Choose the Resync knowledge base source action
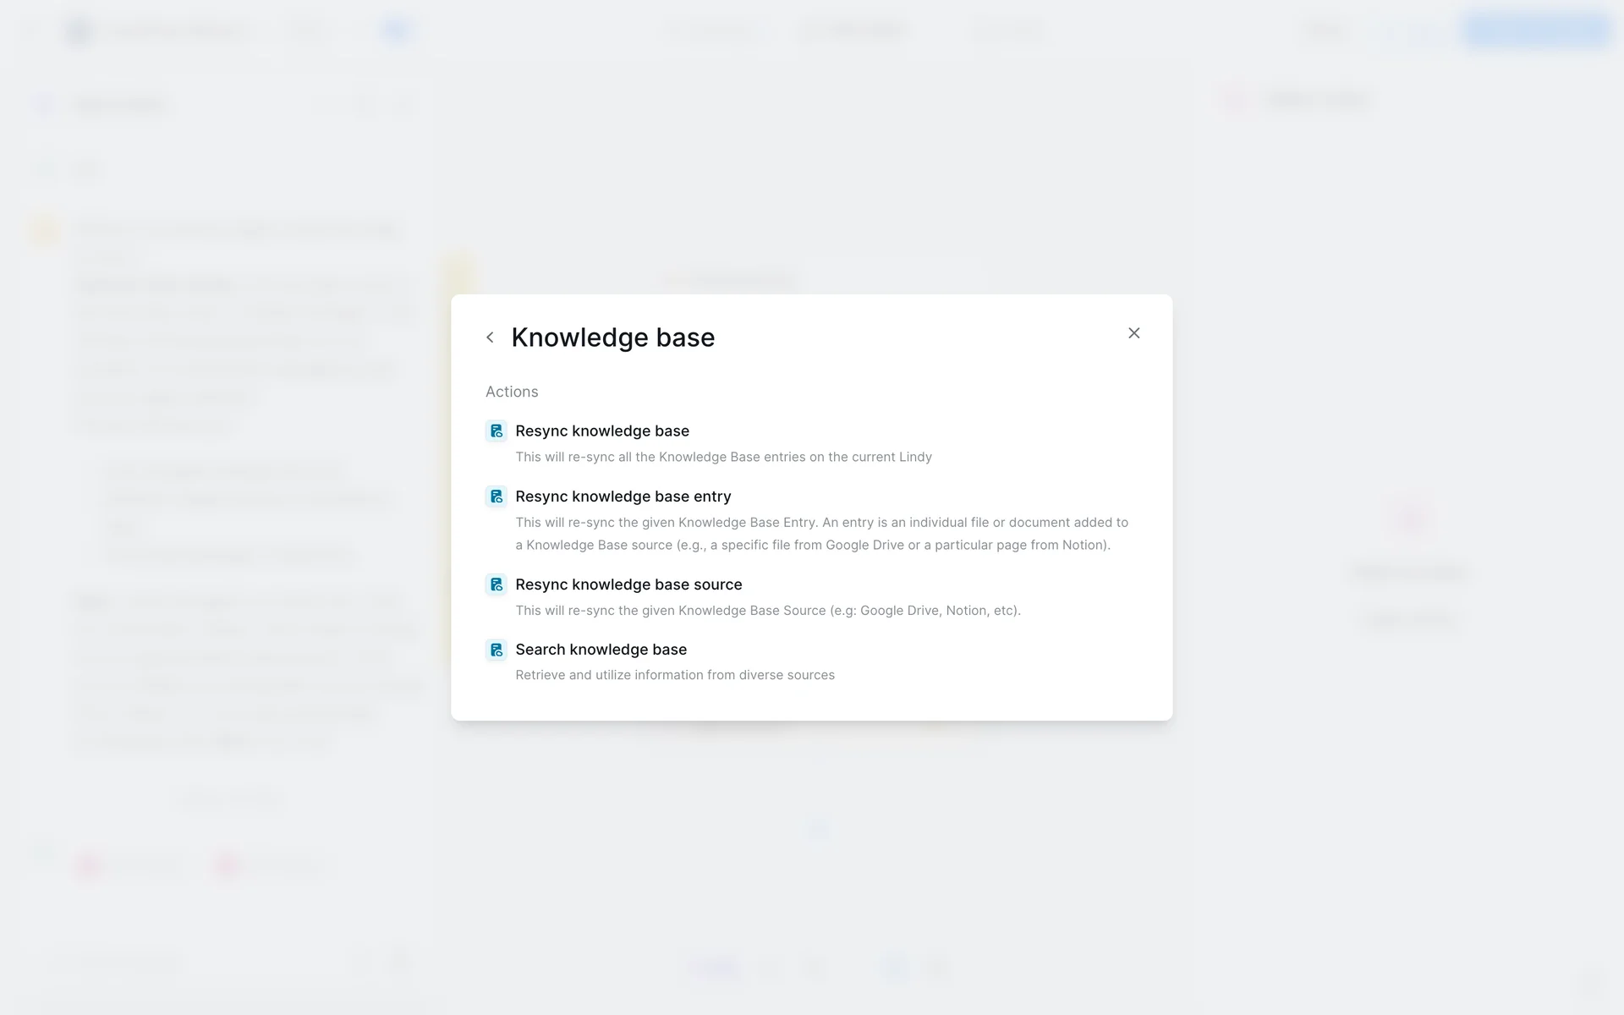 coord(628,584)
